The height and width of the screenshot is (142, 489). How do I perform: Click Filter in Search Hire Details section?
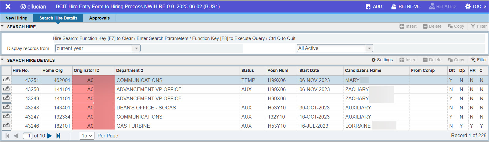pos(479,60)
